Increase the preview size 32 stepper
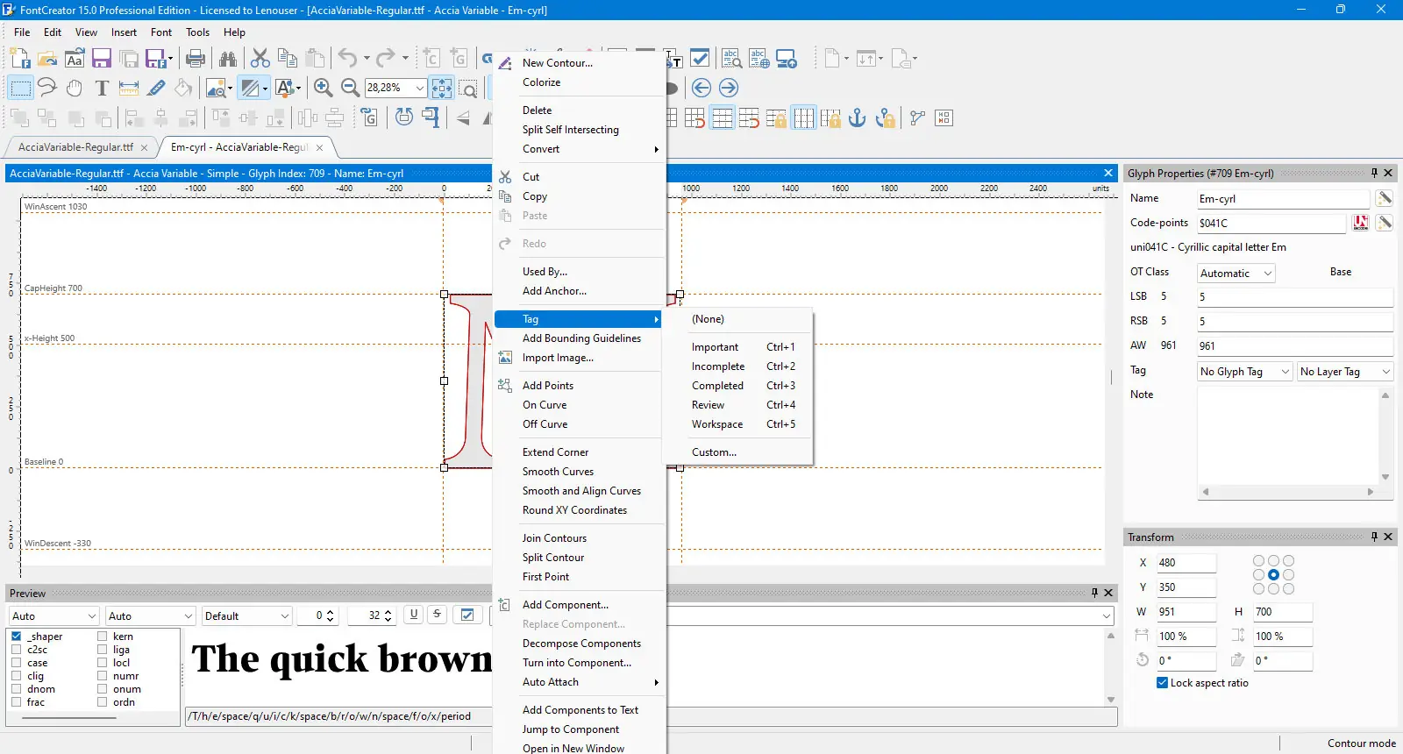 click(x=388, y=612)
